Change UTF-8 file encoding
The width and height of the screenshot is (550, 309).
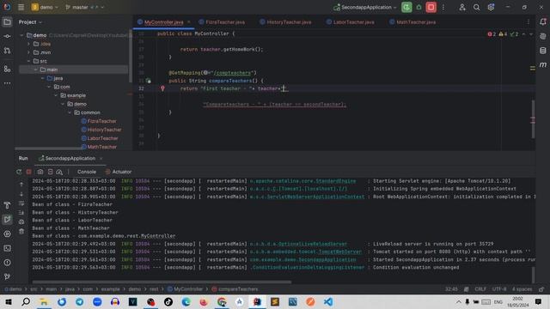[498, 289]
